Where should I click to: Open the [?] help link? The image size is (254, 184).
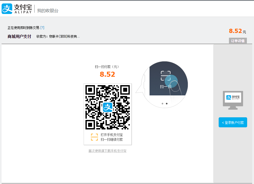[x=42, y=28]
